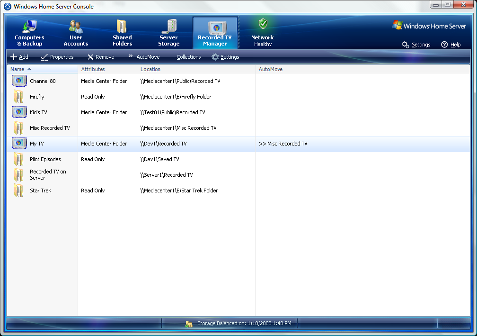Click the checkmark icon next to Properties
477x336 pixels.
tap(44, 57)
